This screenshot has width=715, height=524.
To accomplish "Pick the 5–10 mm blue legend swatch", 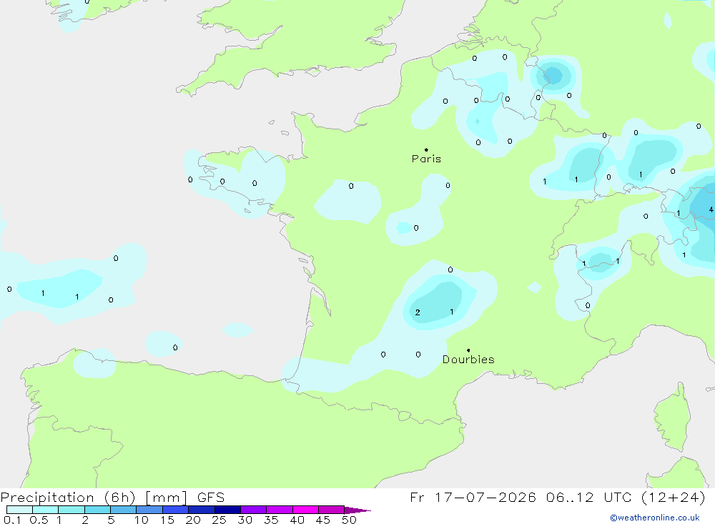I will click(x=123, y=510).
